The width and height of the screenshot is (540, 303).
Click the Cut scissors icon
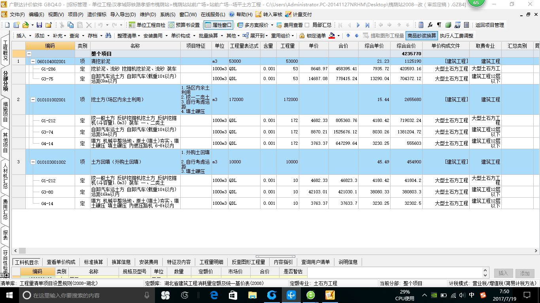click(62, 25)
